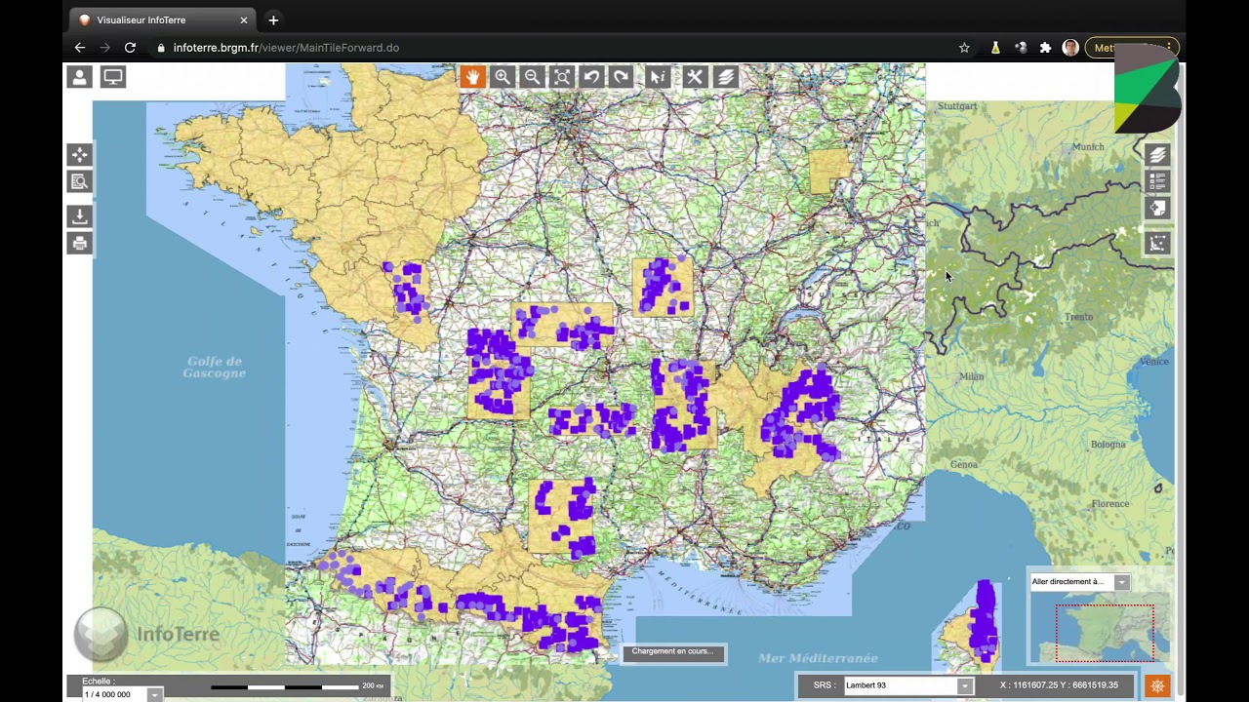The width and height of the screenshot is (1249, 702).
Task: Open the wrench and screwdriver tools menu
Action: coord(695,77)
